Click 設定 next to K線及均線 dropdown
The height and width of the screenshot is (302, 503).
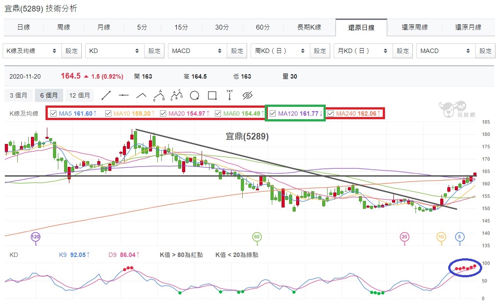point(72,51)
